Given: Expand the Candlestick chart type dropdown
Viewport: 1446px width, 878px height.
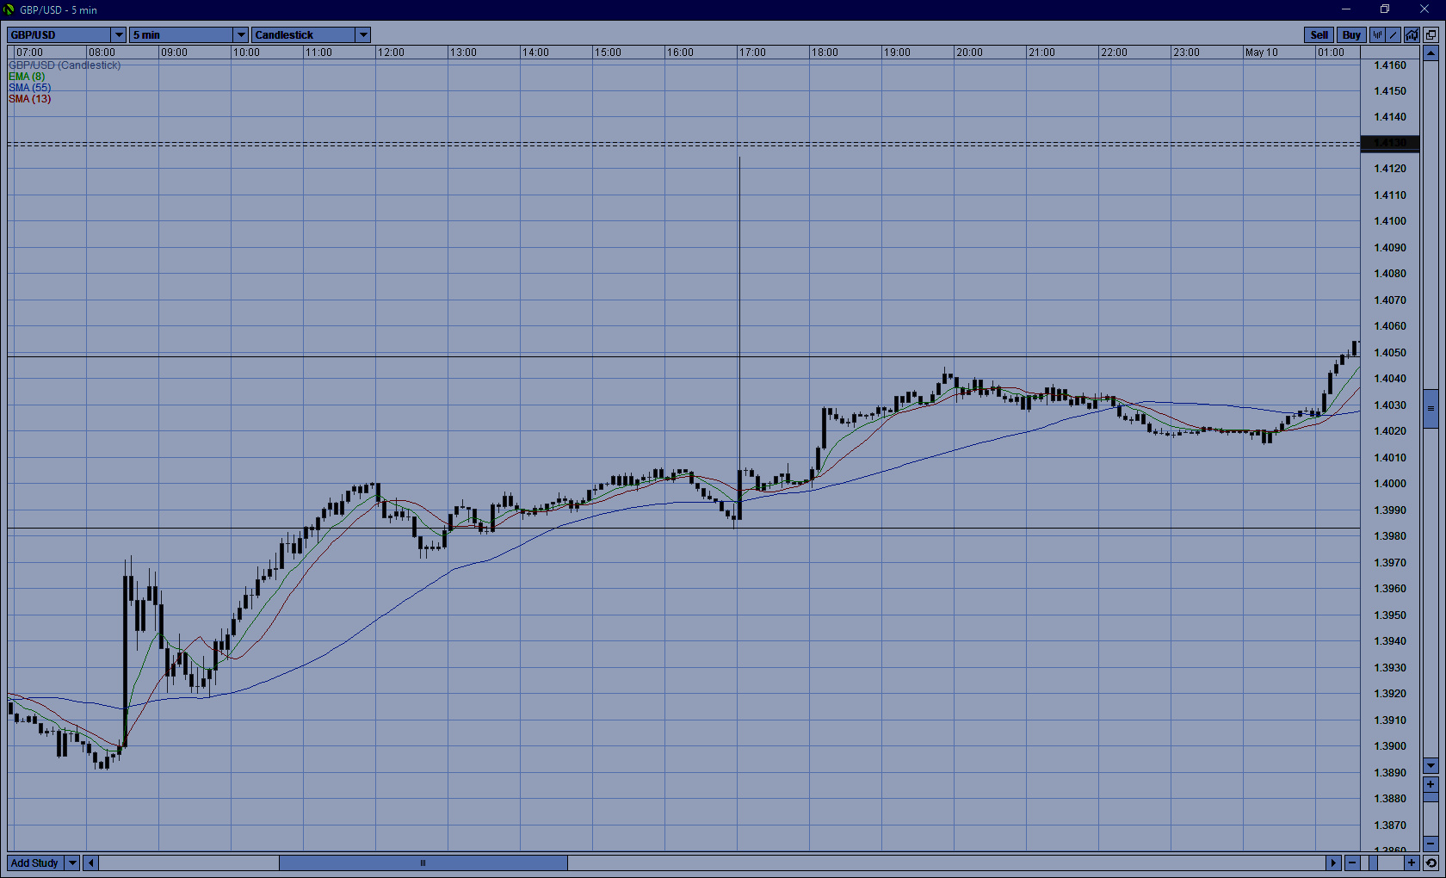Looking at the screenshot, I should click(x=363, y=35).
